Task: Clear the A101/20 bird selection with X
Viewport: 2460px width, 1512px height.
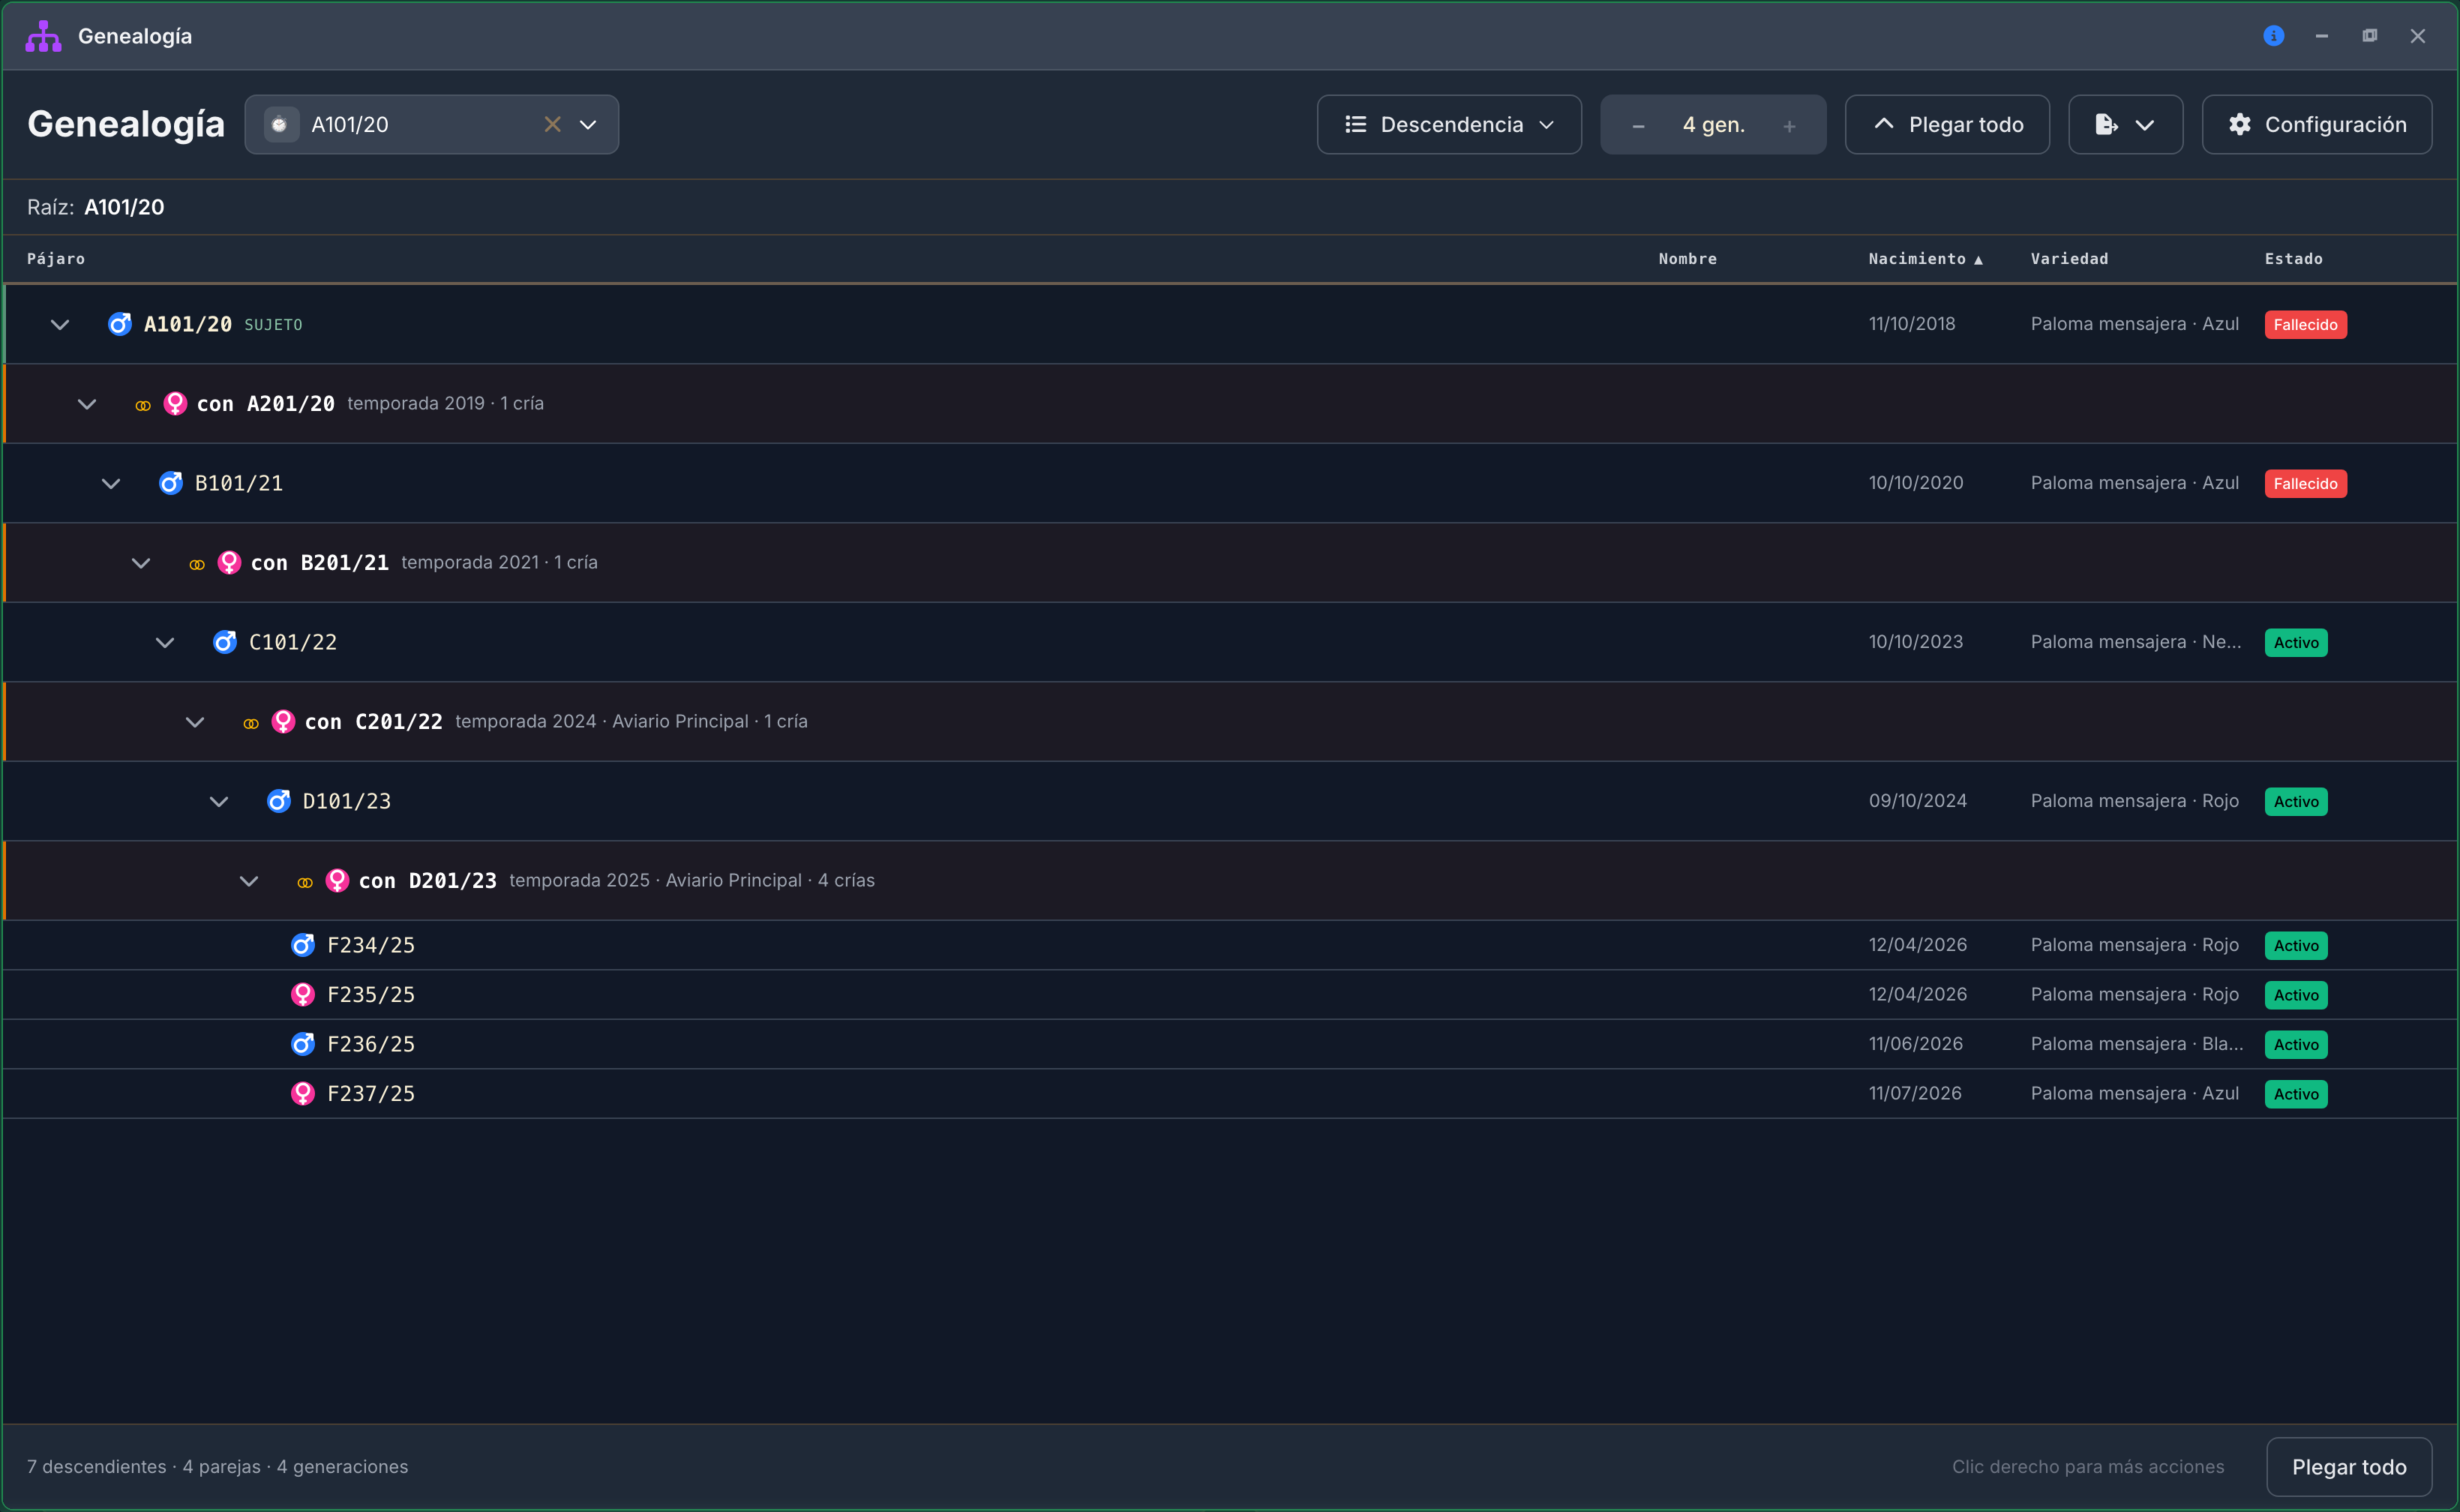Action: pyautogui.click(x=552, y=124)
